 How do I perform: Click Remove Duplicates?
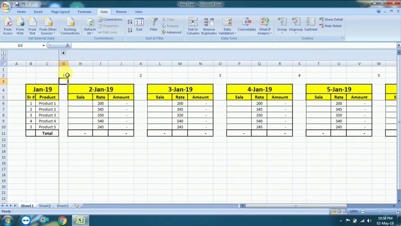[x=209, y=26]
